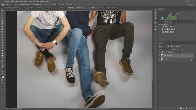The height and width of the screenshot is (110, 196).
Task: Toggle lock all padlock icon
Action: [x=171, y=52]
